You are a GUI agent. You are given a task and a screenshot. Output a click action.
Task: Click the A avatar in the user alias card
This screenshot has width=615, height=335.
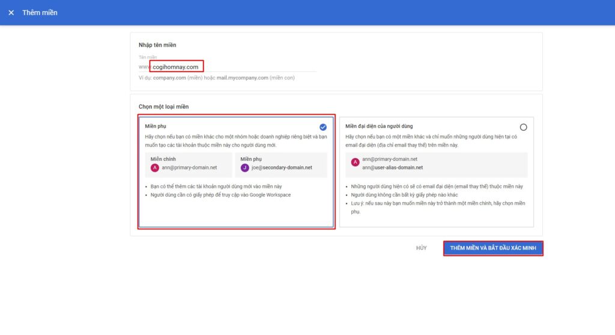pyautogui.click(x=355, y=163)
